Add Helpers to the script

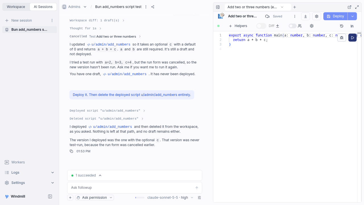238,26
